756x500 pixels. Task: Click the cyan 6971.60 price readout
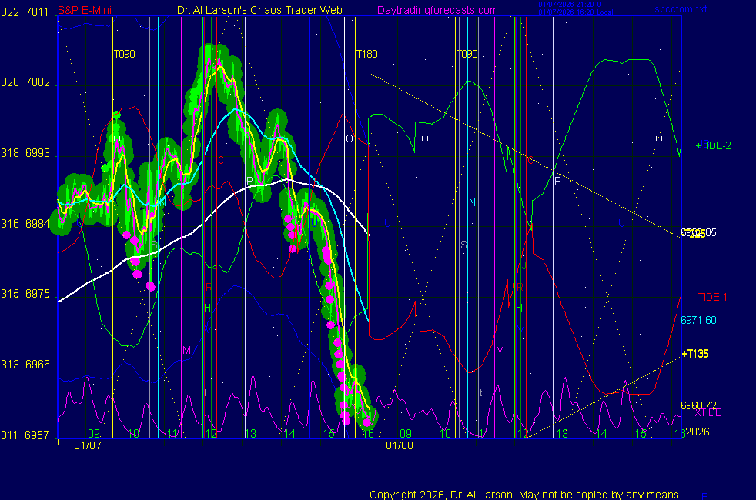697,320
